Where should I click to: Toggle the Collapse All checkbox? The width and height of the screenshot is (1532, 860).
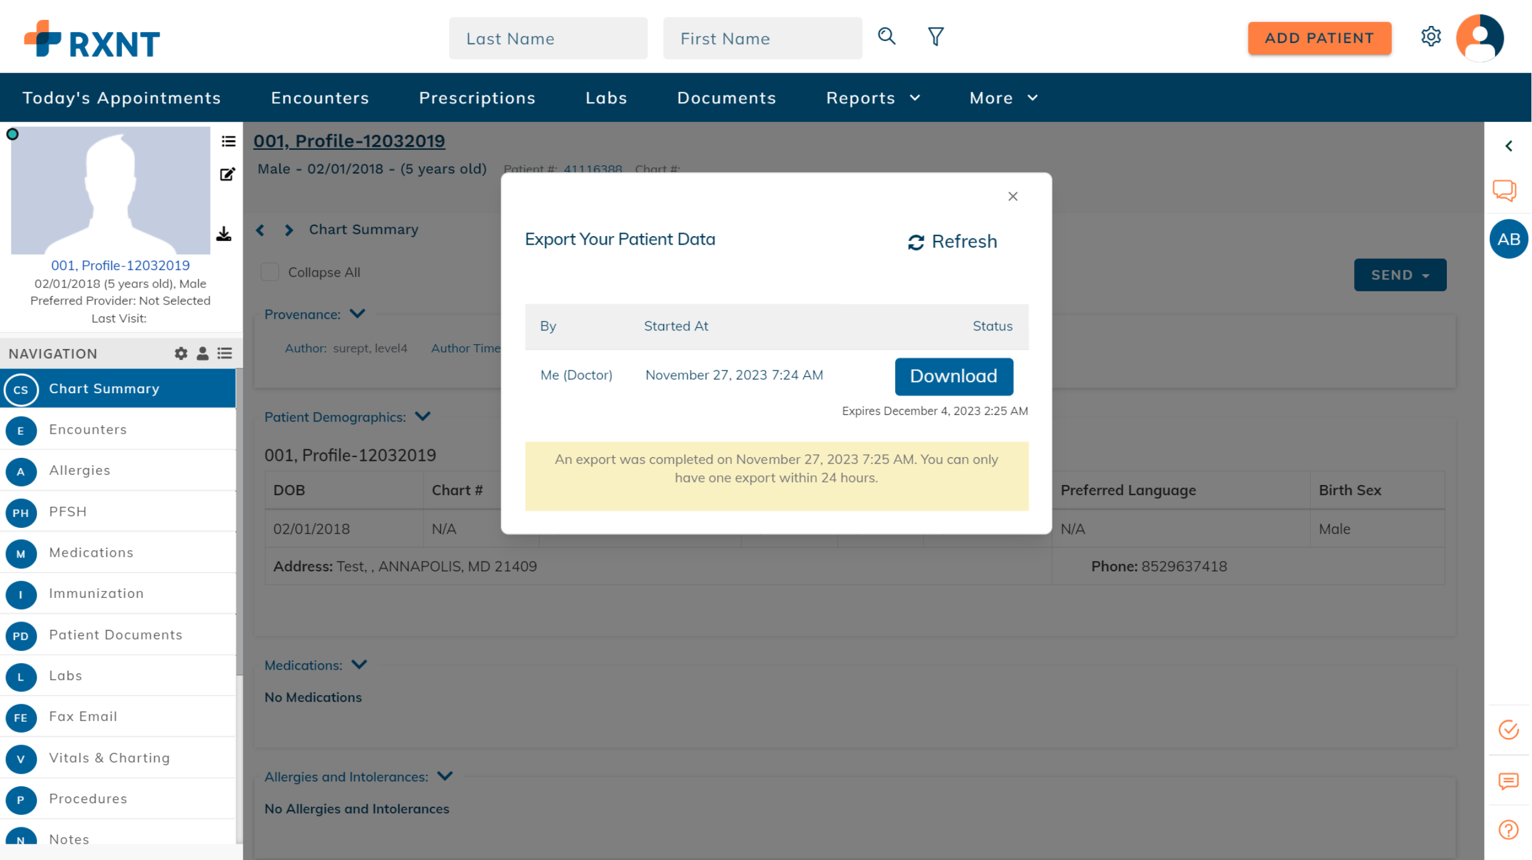point(269,272)
